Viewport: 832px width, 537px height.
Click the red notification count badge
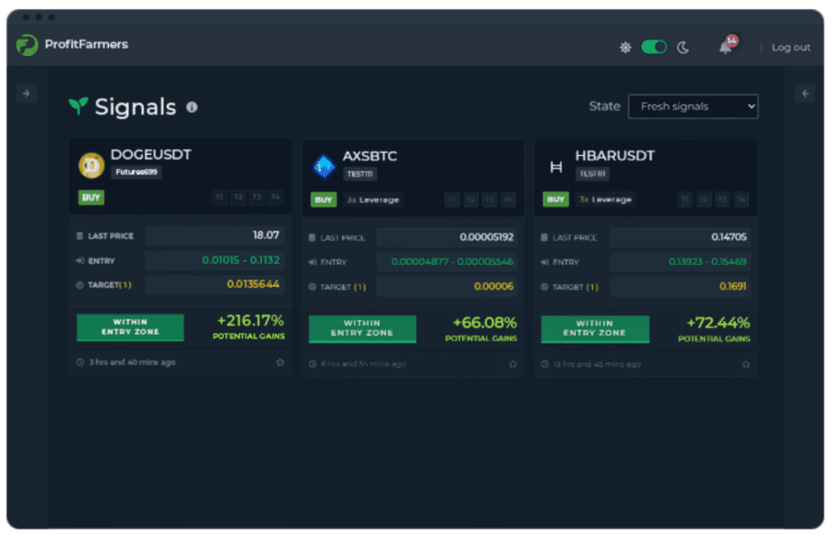point(732,41)
